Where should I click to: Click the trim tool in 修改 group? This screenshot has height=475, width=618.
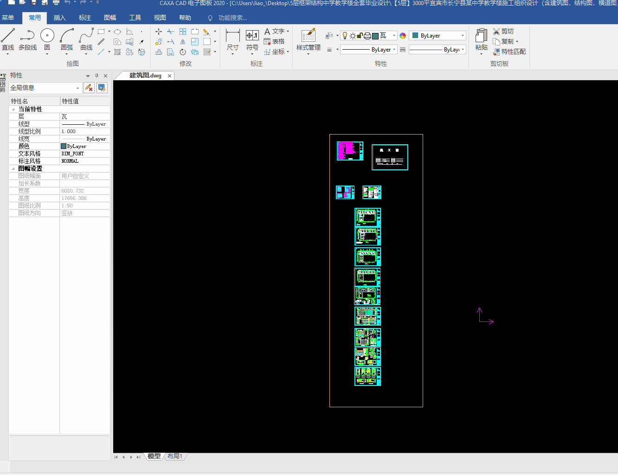coord(171,32)
